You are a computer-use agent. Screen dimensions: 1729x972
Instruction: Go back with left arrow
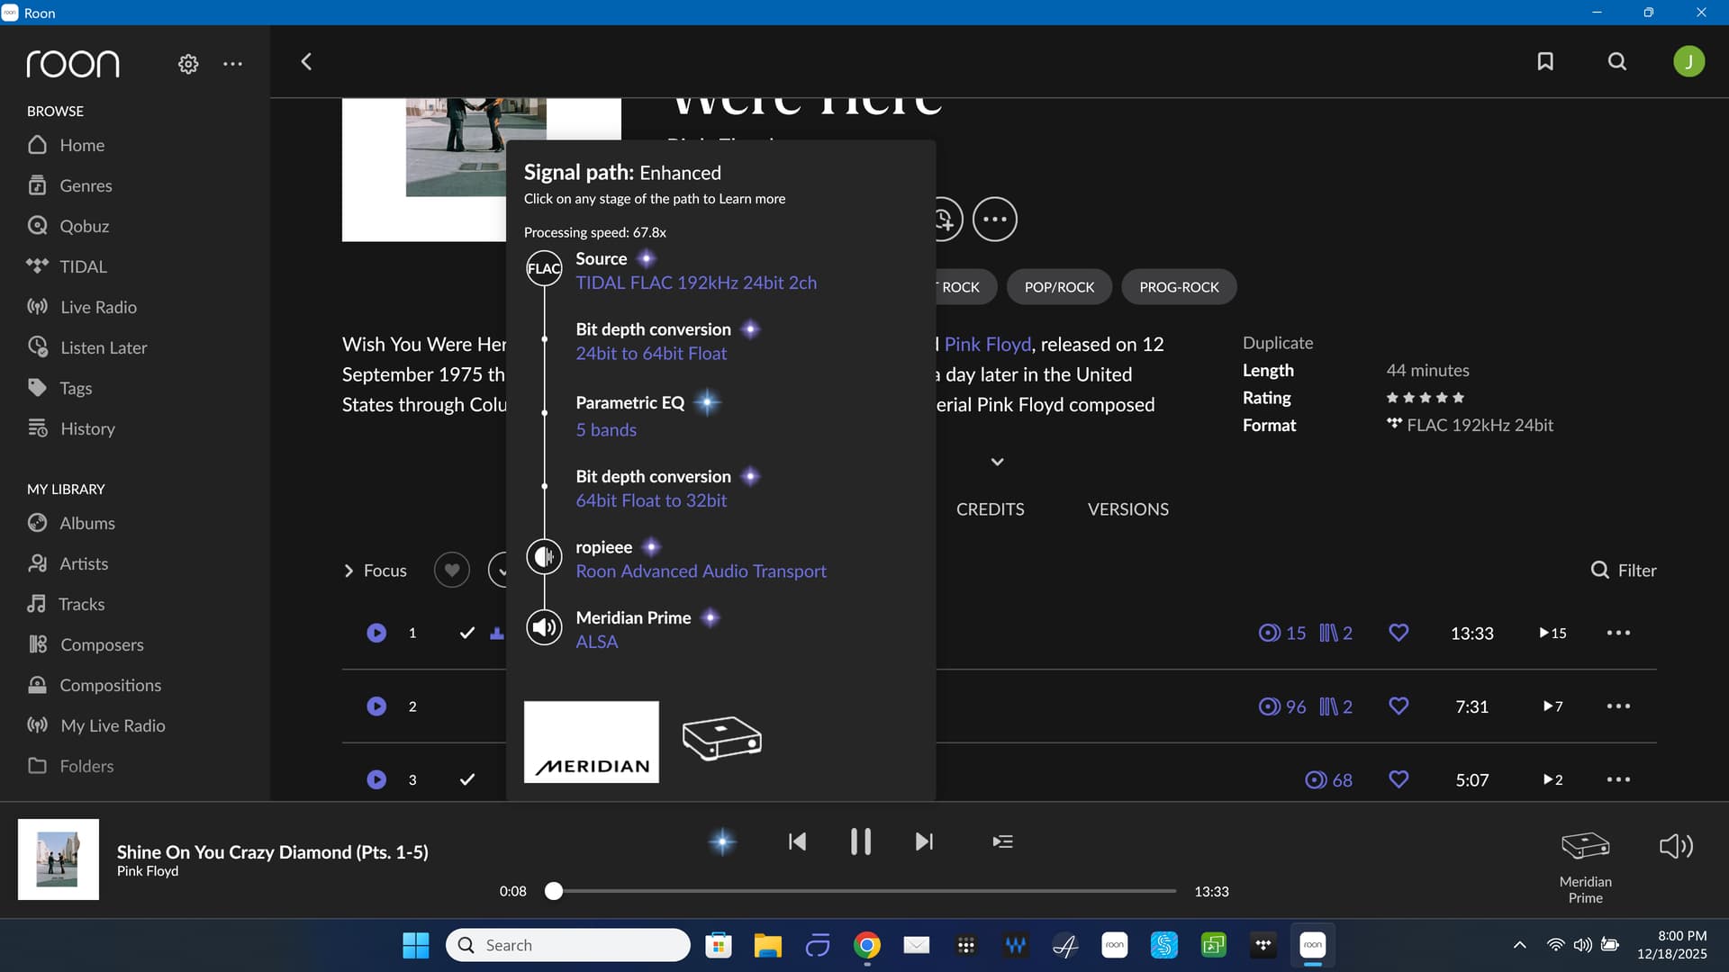306,61
